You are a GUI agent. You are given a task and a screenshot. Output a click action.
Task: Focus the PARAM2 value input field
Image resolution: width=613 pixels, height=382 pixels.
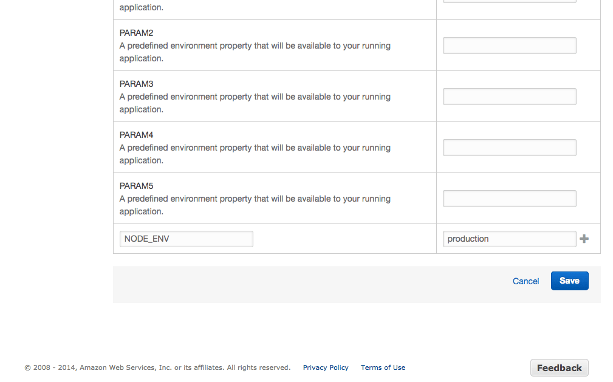pos(509,46)
